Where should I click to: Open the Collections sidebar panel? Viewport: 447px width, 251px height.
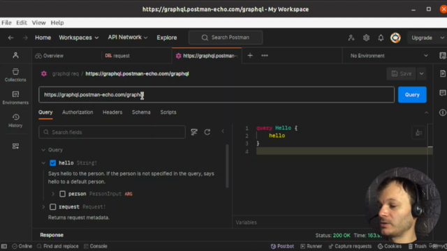(15, 75)
